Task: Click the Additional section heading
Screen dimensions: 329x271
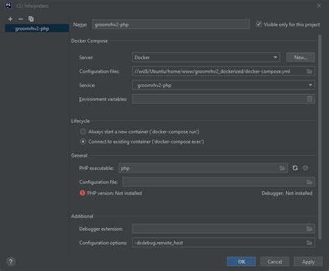Action: coord(82,216)
